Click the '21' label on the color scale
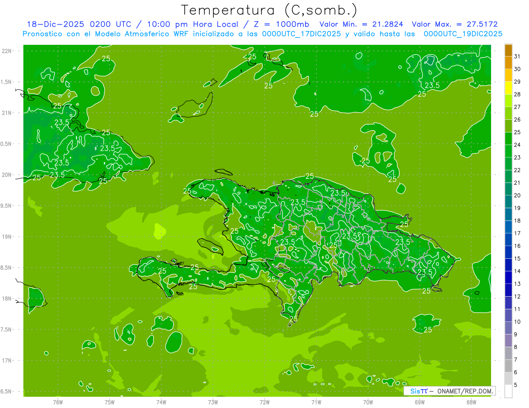 [518, 183]
